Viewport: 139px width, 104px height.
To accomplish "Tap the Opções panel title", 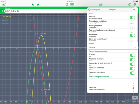I will click(x=112, y=10).
